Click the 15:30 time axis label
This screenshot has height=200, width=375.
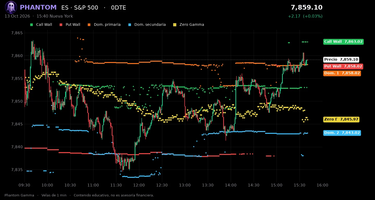(299, 185)
